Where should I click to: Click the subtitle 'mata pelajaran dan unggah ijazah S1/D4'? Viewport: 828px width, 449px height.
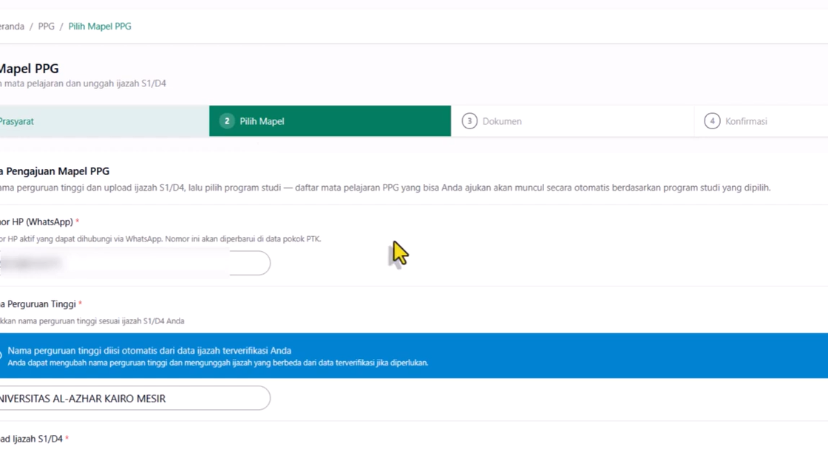84,83
